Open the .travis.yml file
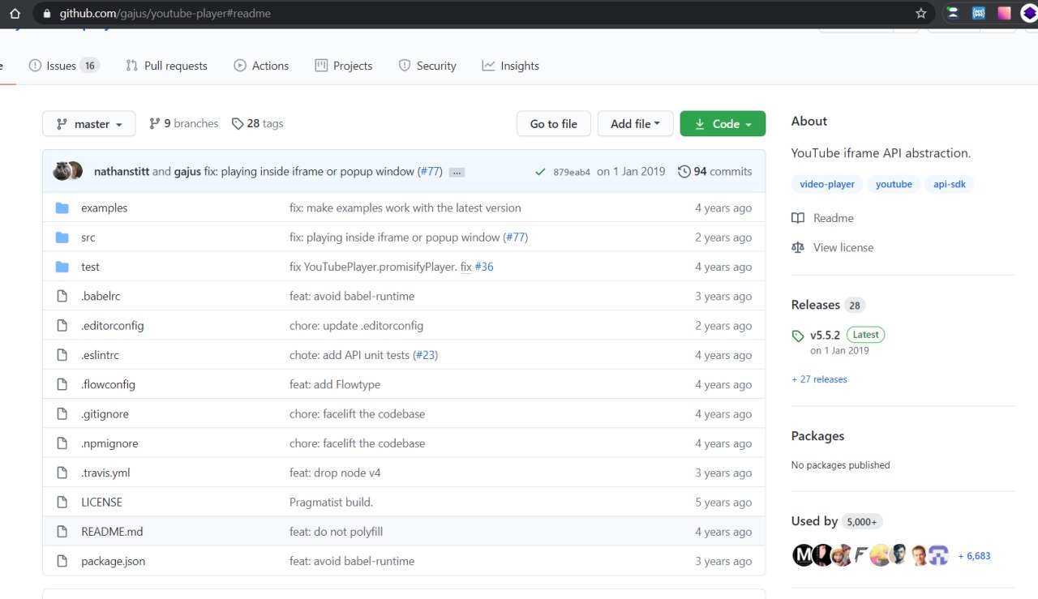The height and width of the screenshot is (599, 1038). pos(105,473)
